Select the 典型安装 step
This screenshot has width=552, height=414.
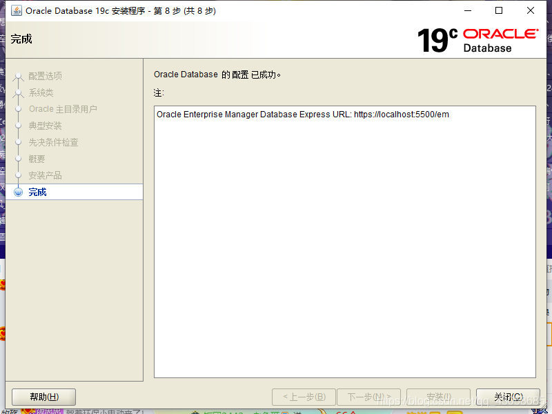45,126
